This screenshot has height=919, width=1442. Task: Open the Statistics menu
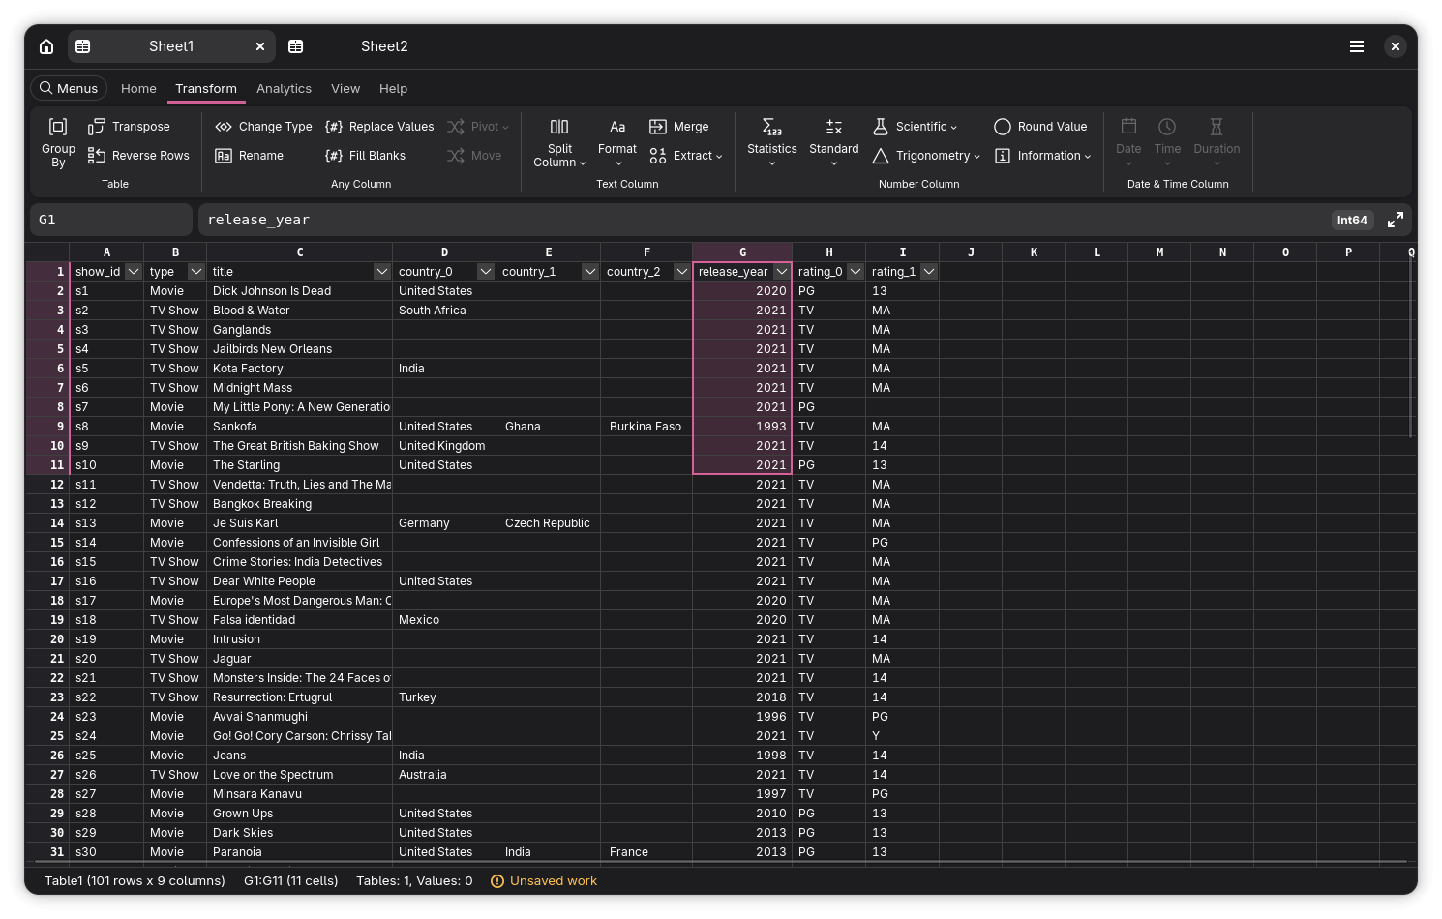click(x=772, y=142)
